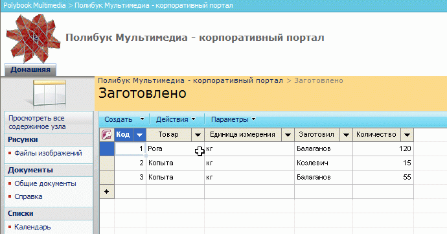Viewport: 447px width, 234px height.
Task: Click the Access key icon in grid header
Action: click(107, 134)
